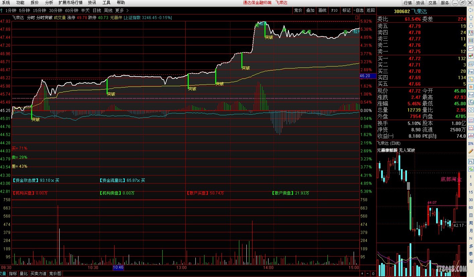This screenshot has width=474, height=277.
Task: Open the 工具 menu
Action: click(x=106, y=3)
